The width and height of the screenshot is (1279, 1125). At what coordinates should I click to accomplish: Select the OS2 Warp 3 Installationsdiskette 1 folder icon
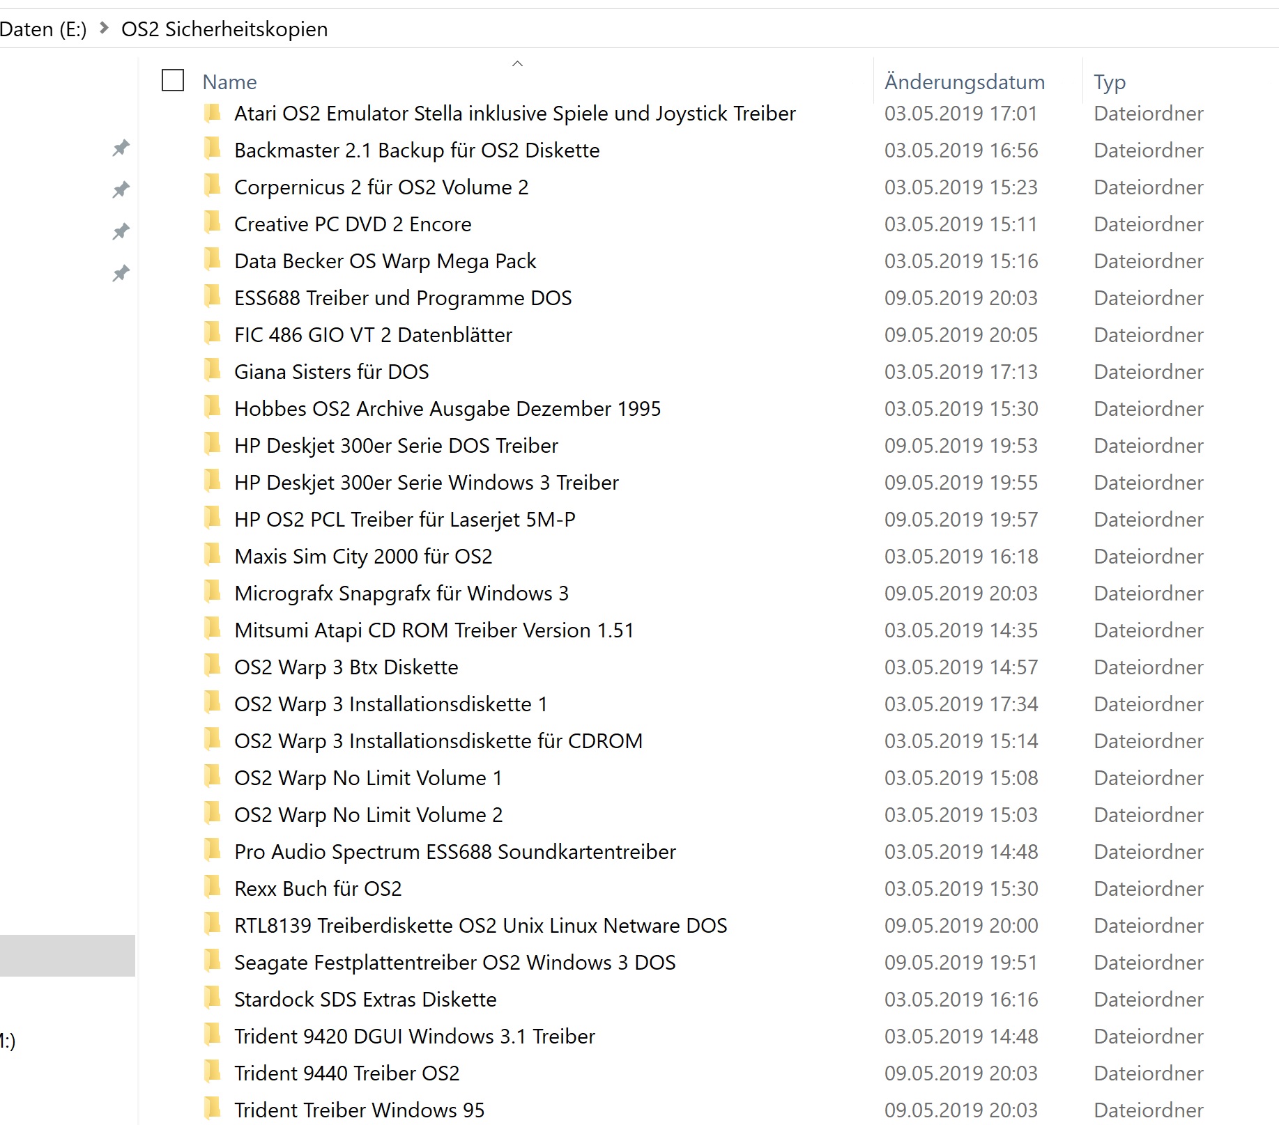(x=213, y=704)
